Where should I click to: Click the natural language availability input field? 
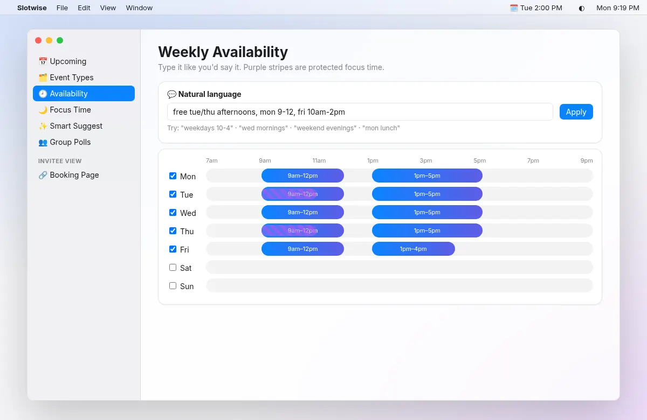coord(360,112)
